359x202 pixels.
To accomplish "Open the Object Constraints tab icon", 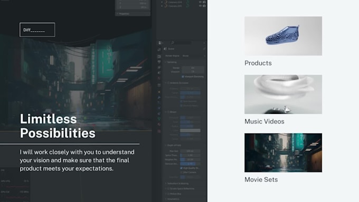I will [159, 113].
